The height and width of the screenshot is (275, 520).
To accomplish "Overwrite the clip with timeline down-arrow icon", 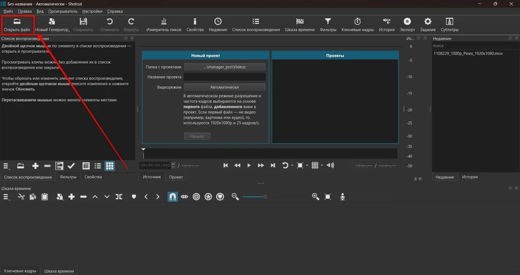I will point(107,197).
